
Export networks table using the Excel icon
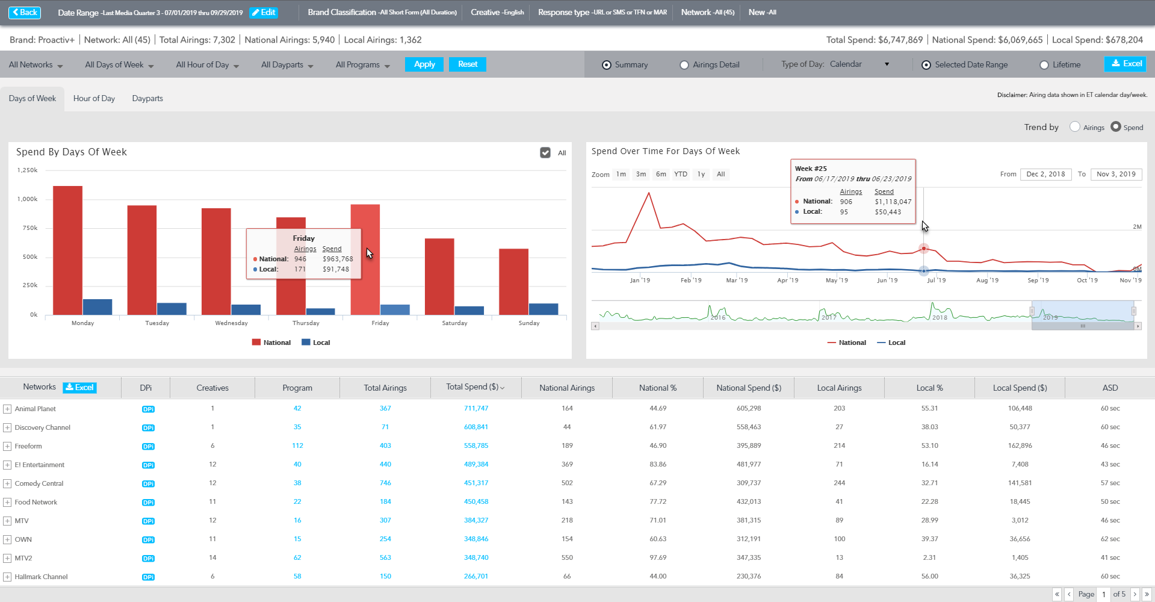tap(79, 388)
